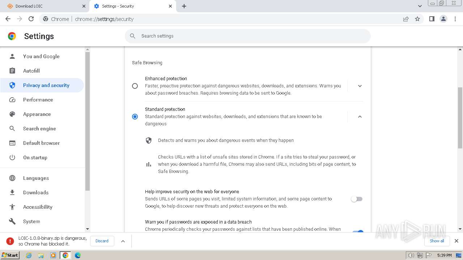463x260 pixels.
Task: Open the You and Google settings section
Action: tap(42, 56)
